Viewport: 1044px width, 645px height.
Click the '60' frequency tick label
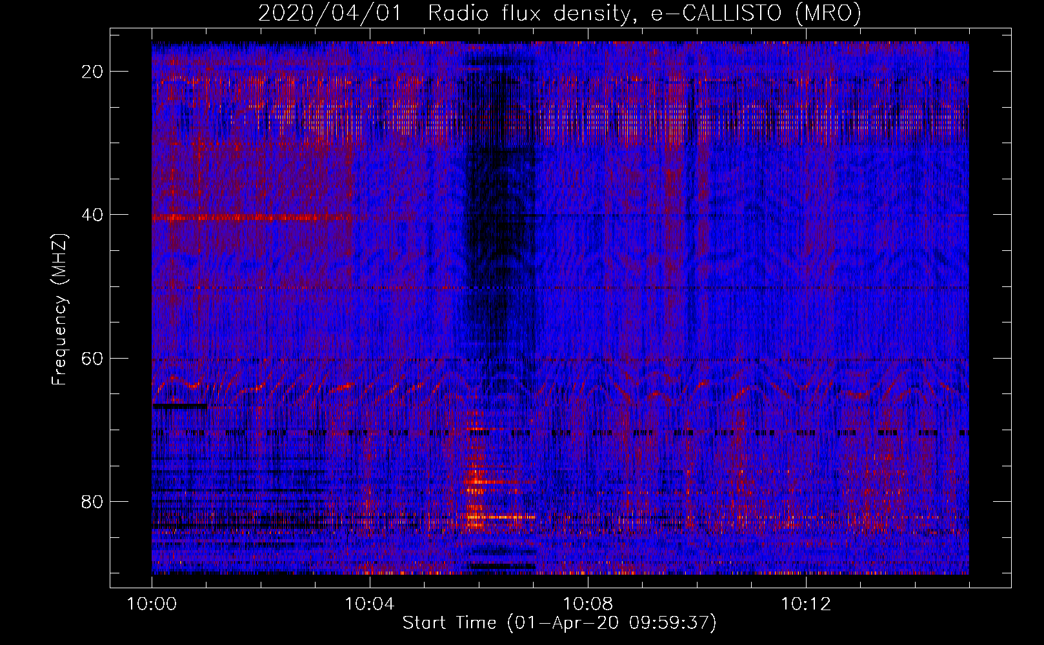[x=92, y=358]
